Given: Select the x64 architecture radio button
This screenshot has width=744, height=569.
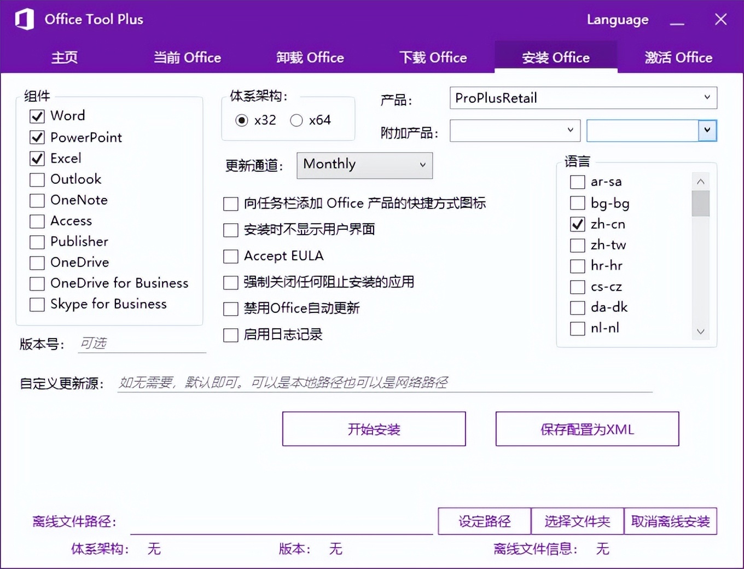Looking at the screenshot, I should click(x=296, y=120).
